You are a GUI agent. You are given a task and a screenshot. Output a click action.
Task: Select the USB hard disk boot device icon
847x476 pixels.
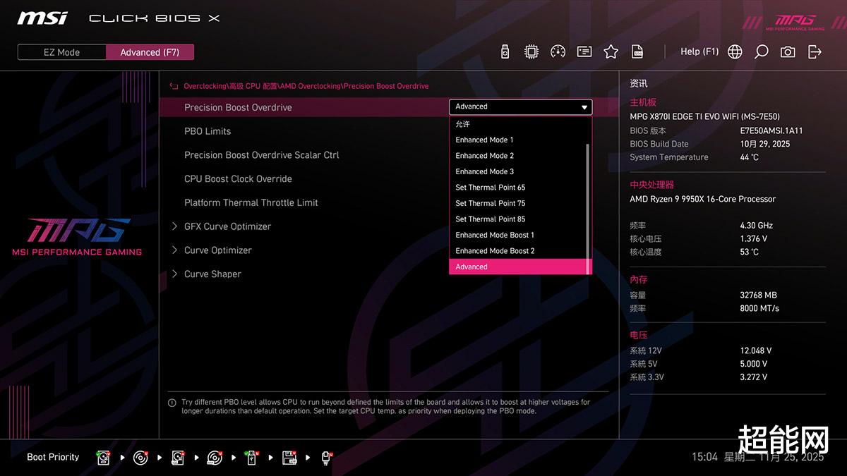[x=178, y=457]
